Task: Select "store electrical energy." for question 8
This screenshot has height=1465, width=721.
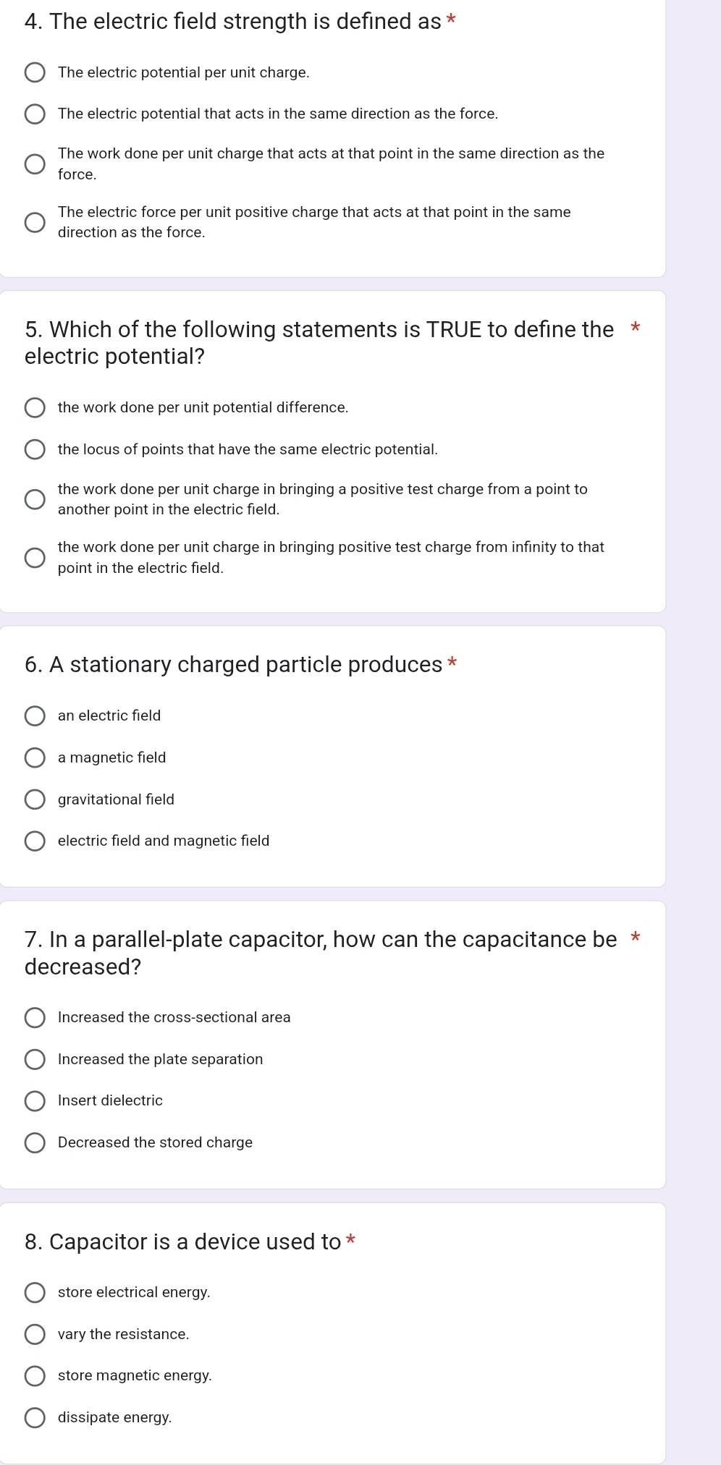Action: click(x=35, y=1292)
